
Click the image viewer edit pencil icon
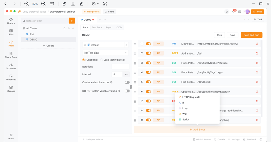(81, 4)
